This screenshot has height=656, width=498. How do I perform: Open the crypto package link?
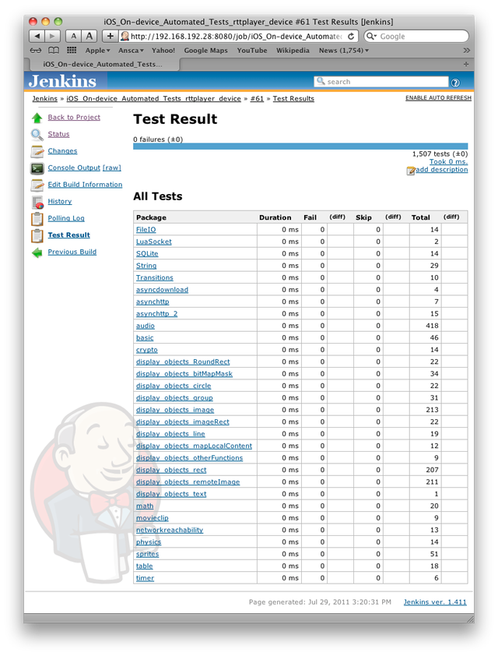(147, 350)
